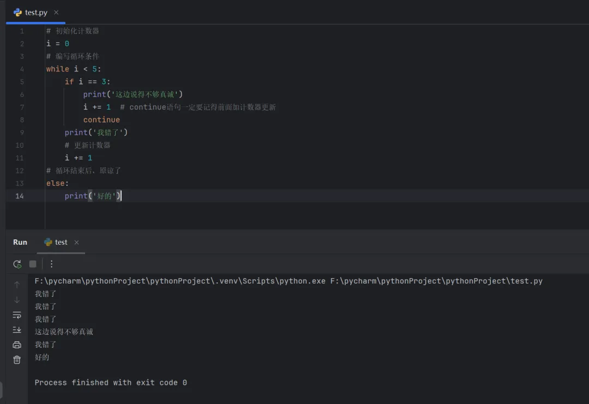Click the up arrow in Run console

coord(17,285)
